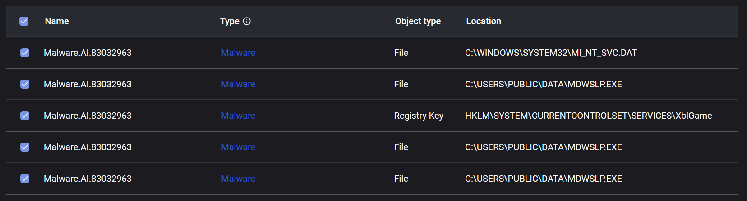The width and height of the screenshot is (747, 201).
Task: Click the HKLM XblGame services registry path
Action: (x=588, y=116)
